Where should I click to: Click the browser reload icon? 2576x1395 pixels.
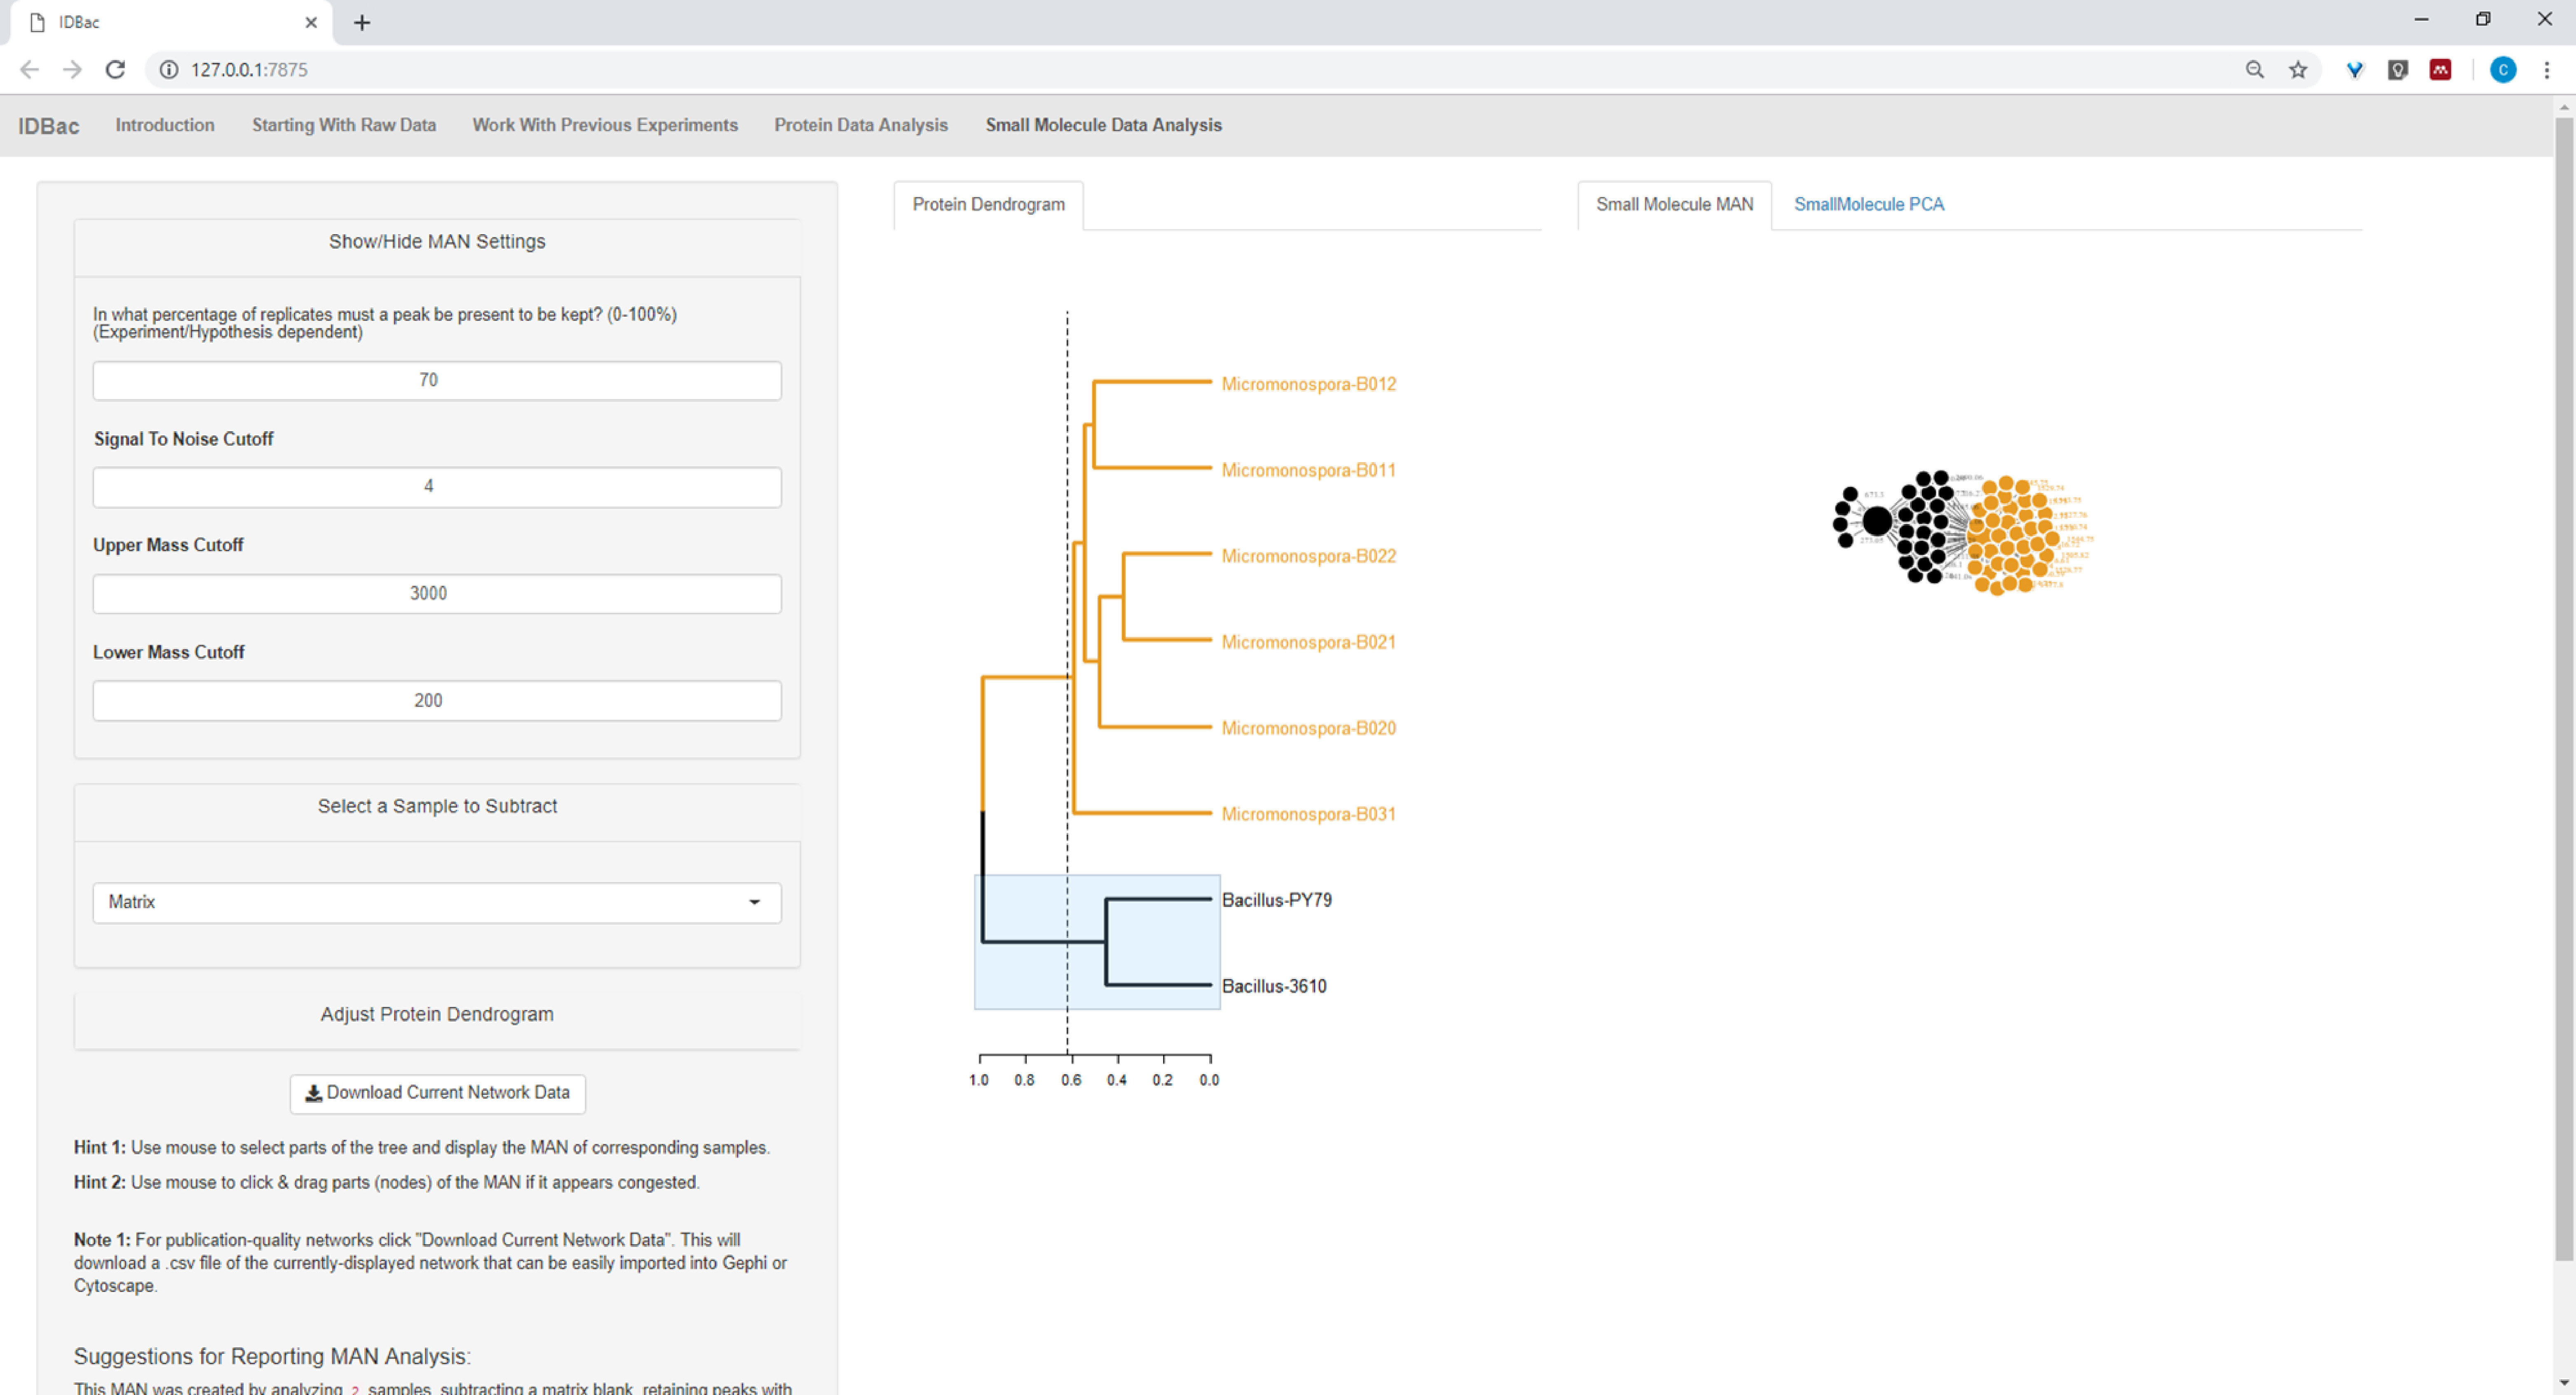click(x=115, y=69)
